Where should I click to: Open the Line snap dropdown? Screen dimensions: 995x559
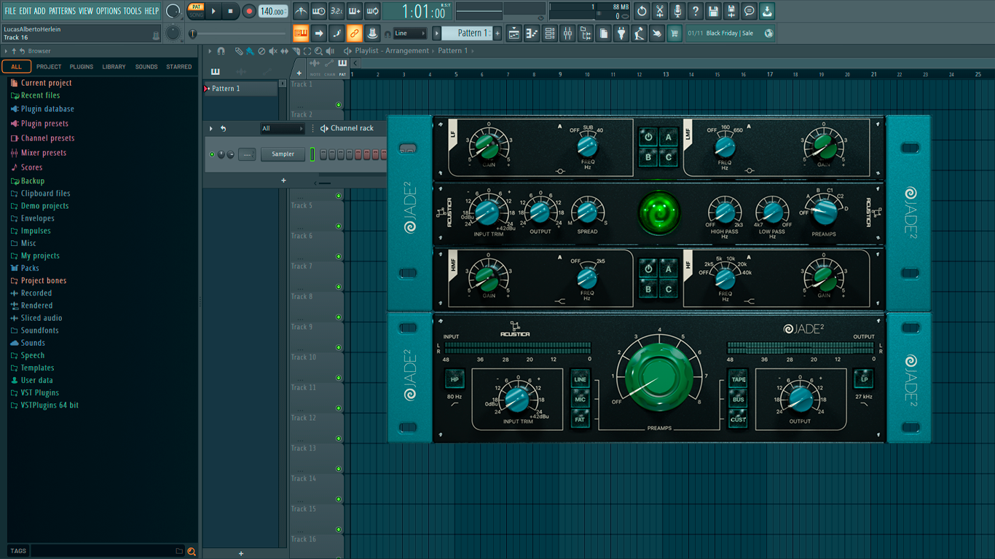click(409, 33)
